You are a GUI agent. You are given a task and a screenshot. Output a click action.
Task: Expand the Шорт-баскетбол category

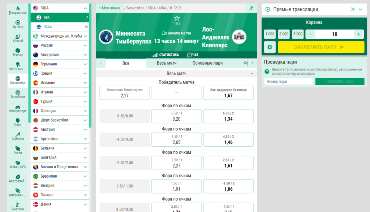tap(85, 120)
